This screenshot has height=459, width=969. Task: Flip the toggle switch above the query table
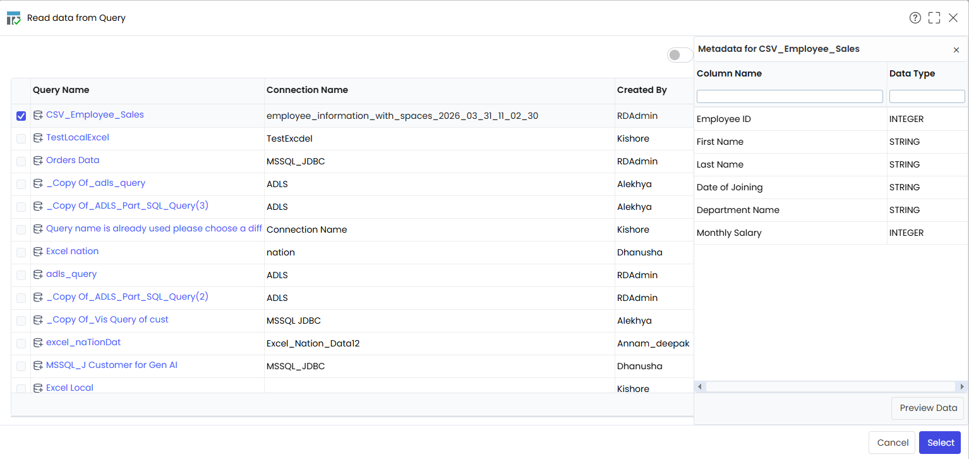(x=680, y=55)
